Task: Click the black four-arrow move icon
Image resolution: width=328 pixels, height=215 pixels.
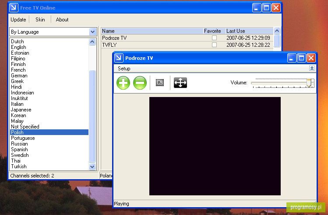Action: pyautogui.click(x=180, y=83)
